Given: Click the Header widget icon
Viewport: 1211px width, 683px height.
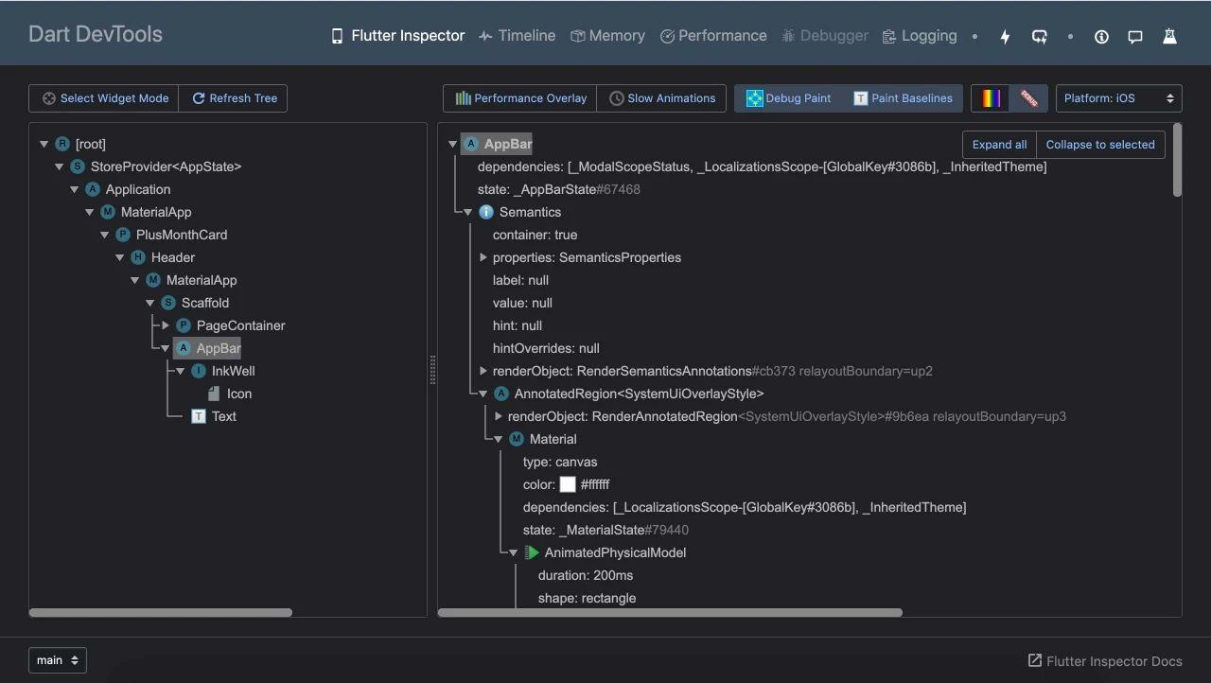Looking at the screenshot, I should pos(138,257).
